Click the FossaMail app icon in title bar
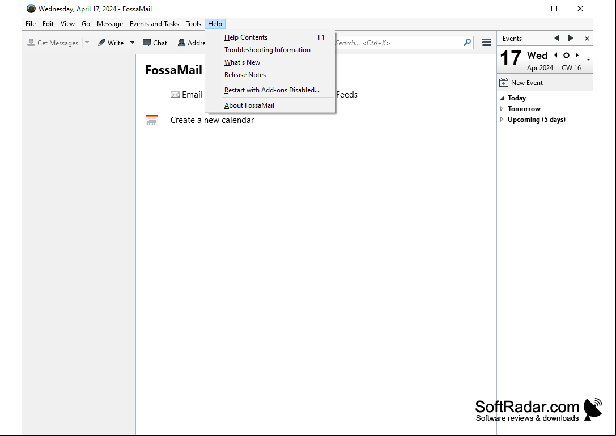Screen dimensions: 616x436 pos(31,9)
